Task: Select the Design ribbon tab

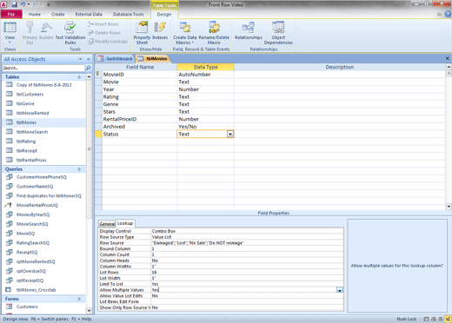Action: click(164, 14)
